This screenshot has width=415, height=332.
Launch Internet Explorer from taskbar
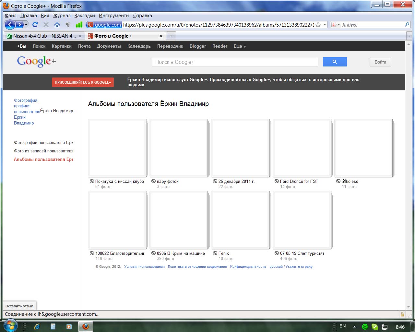pos(37,326)
